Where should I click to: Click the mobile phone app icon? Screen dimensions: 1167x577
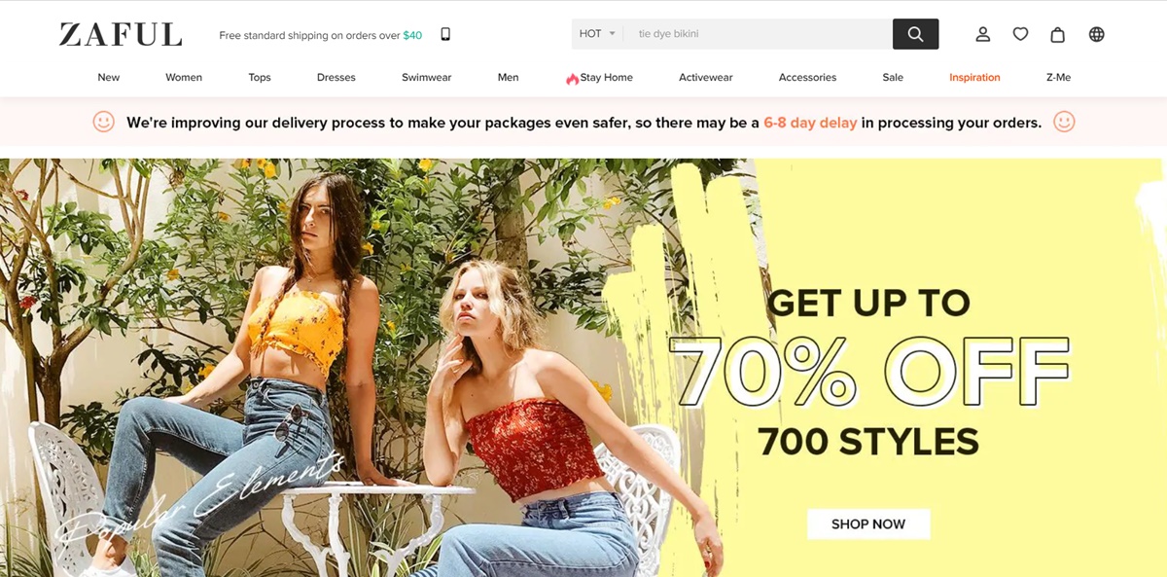pyautogui.click(x=445, y=34)
